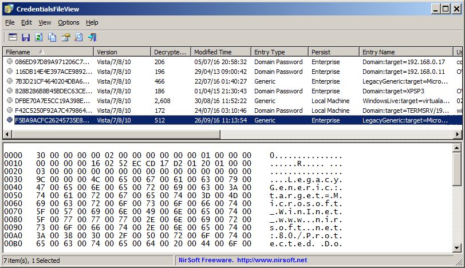Click the CredentialsFileView title bar app icon
Screen dimensions: 465x268
coord(9,9)
